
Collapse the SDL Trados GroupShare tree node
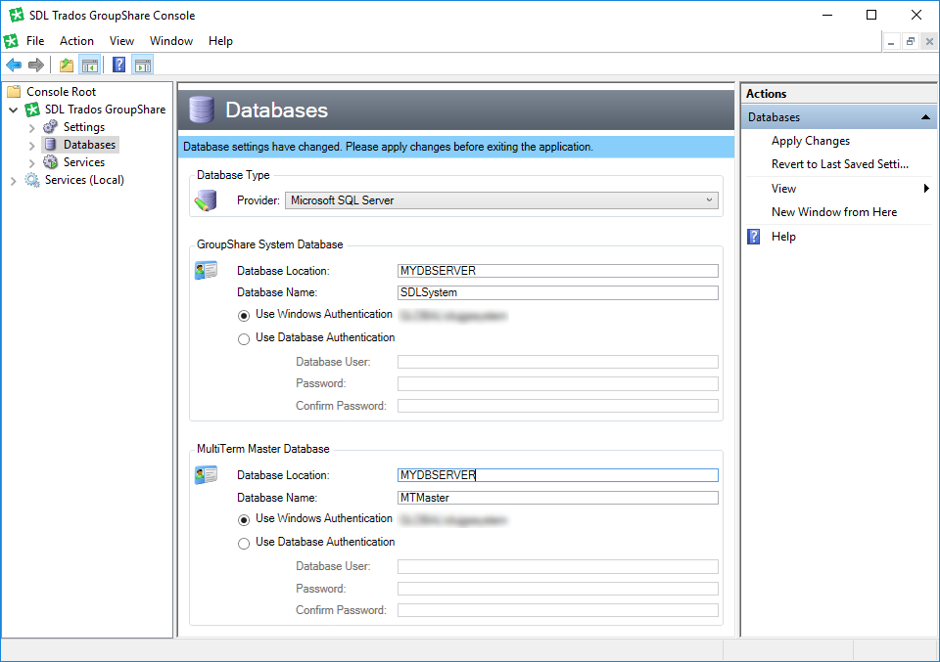(14, 110)
